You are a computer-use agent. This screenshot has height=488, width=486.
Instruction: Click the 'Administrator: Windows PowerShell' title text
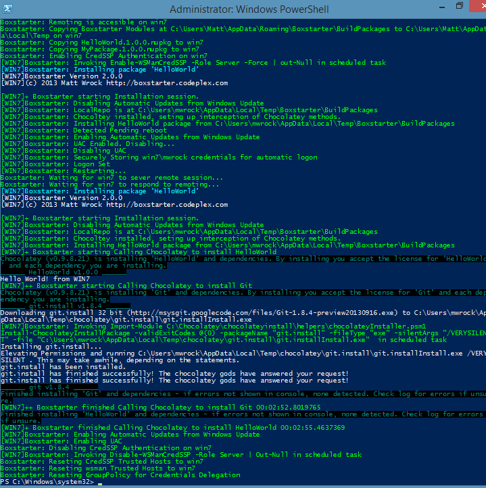[249, 9]
